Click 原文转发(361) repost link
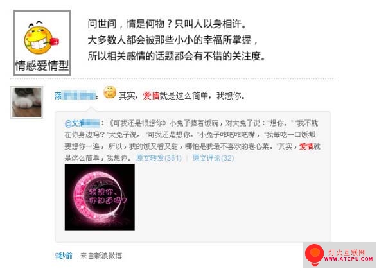 (x=159, y=158)
